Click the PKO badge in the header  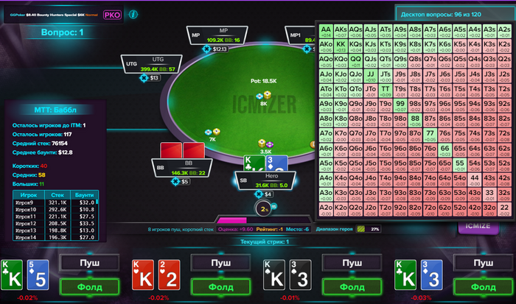tap(112, 15)
